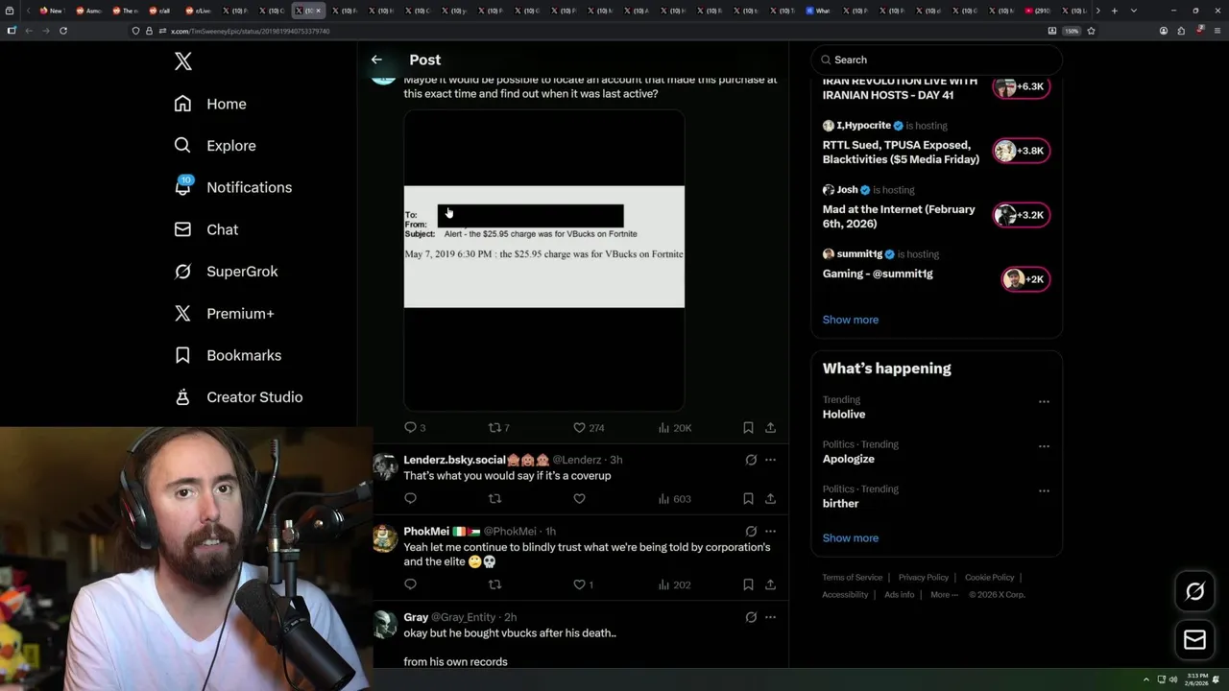1229x691 pixels.
Task: Bookmark the Lenderz comment
Action: pos(748,499)
